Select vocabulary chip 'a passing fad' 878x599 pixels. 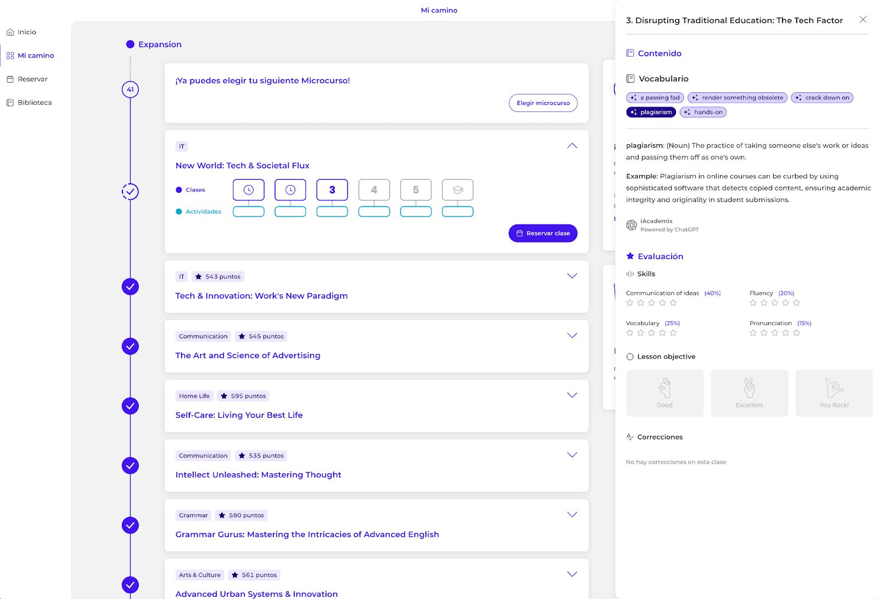tap(655, 98)
